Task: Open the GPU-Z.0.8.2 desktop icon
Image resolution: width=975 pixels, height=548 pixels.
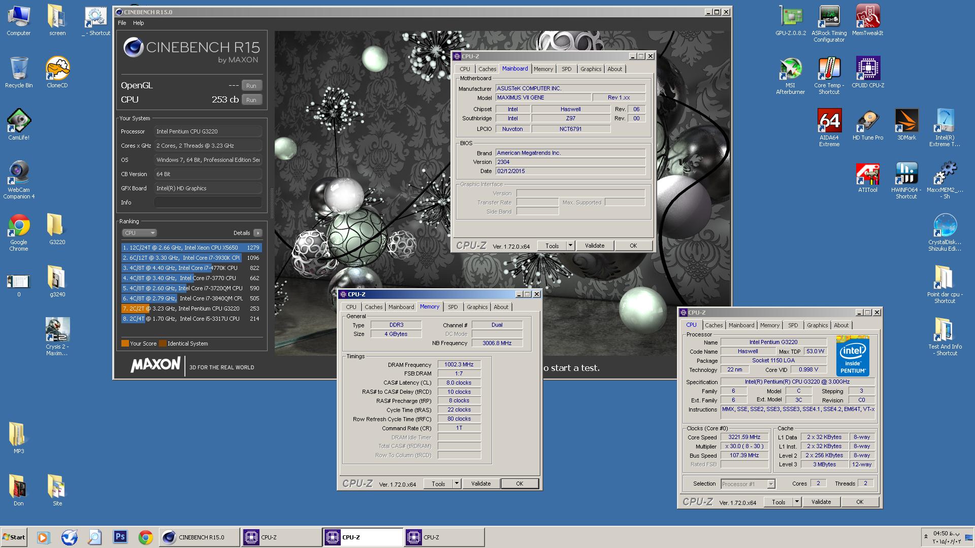Action: pos(791,20)
